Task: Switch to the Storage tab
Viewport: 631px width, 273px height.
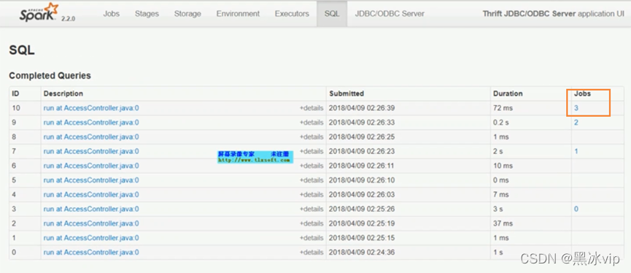Action: 187,14
